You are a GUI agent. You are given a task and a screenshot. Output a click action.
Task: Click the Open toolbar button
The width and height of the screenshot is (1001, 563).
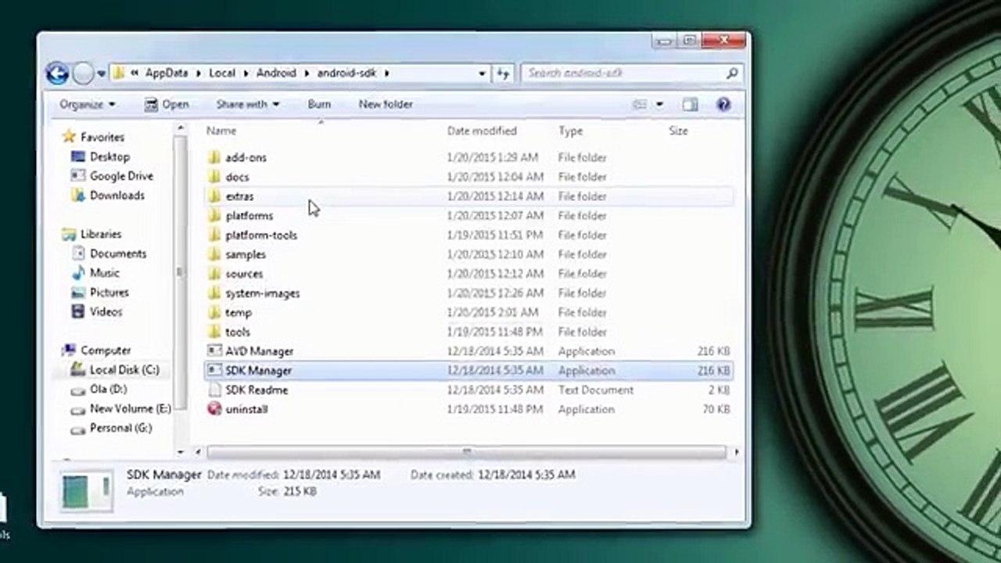[167, 104]
